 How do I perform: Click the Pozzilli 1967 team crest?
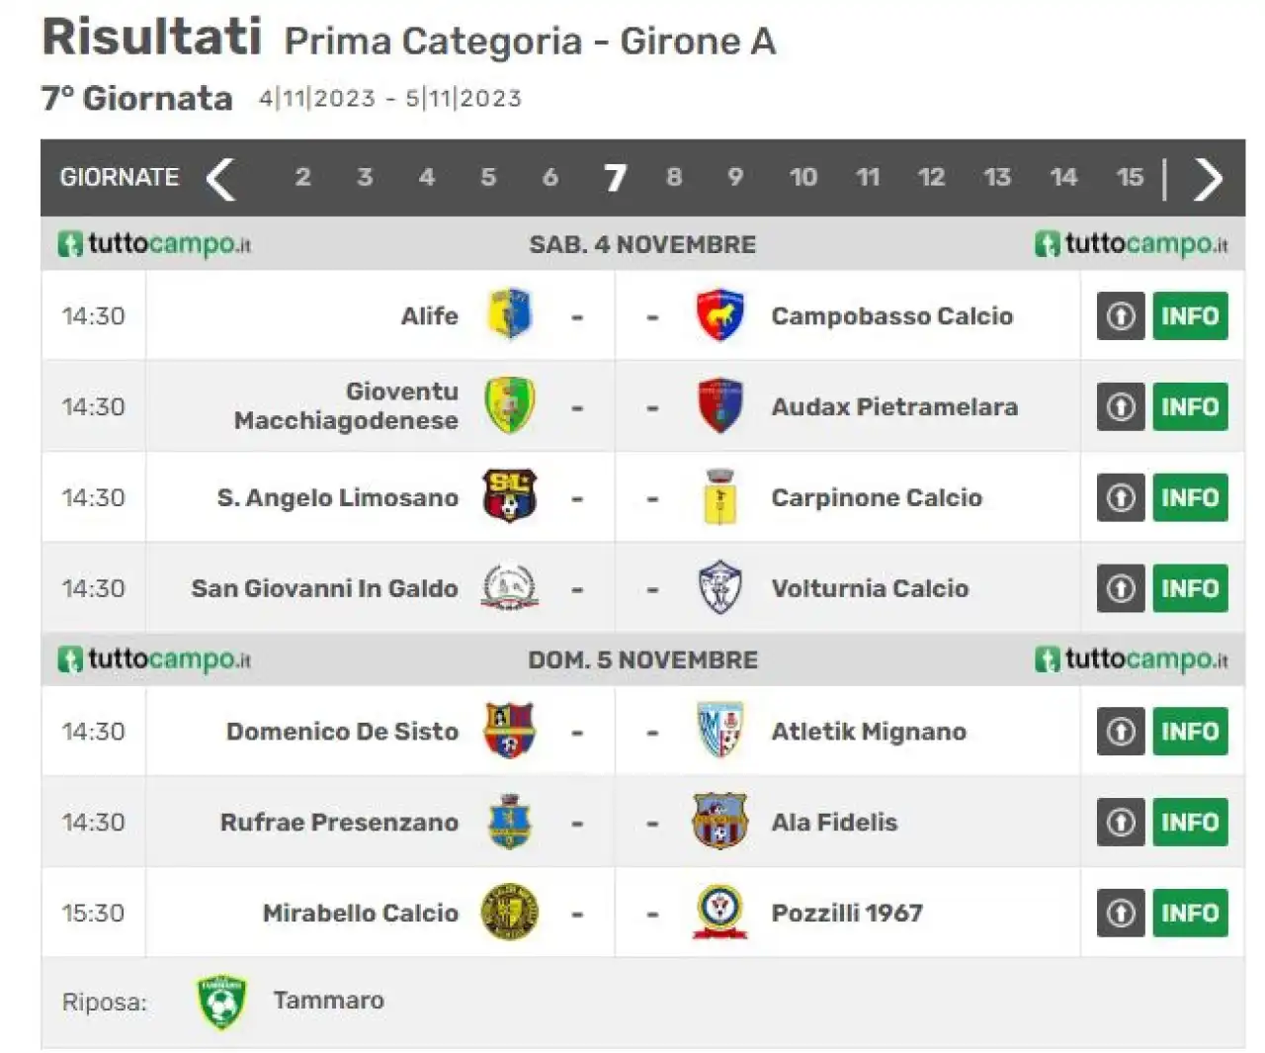click(719, 912)
